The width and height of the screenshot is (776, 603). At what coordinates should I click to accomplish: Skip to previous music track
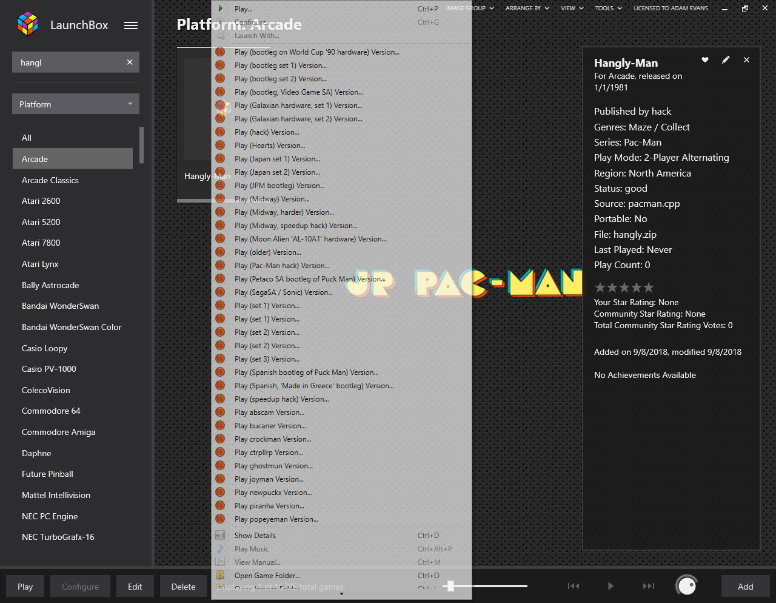574,586
